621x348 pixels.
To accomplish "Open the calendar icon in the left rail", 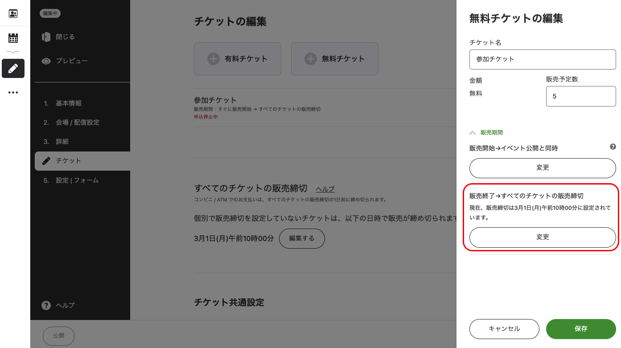I will point(13,38).
